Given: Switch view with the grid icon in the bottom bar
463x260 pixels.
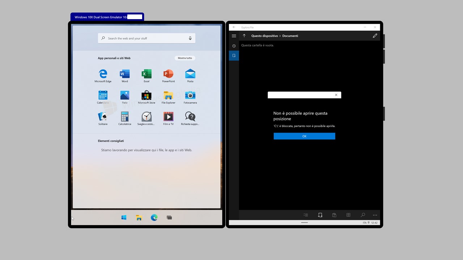Looking at the screenshot, I should (x=348, y=215).
